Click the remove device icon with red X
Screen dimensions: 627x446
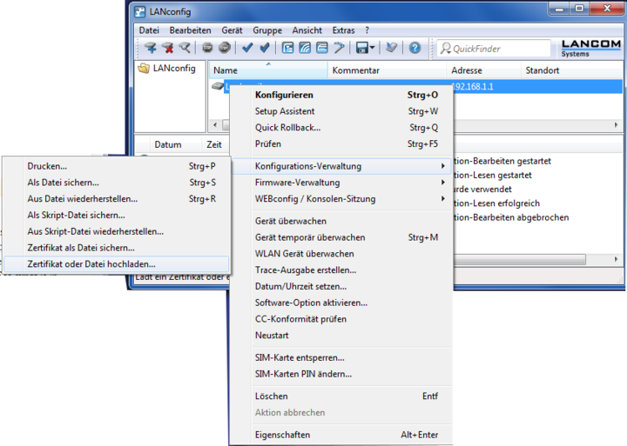(x=167, y=48)
